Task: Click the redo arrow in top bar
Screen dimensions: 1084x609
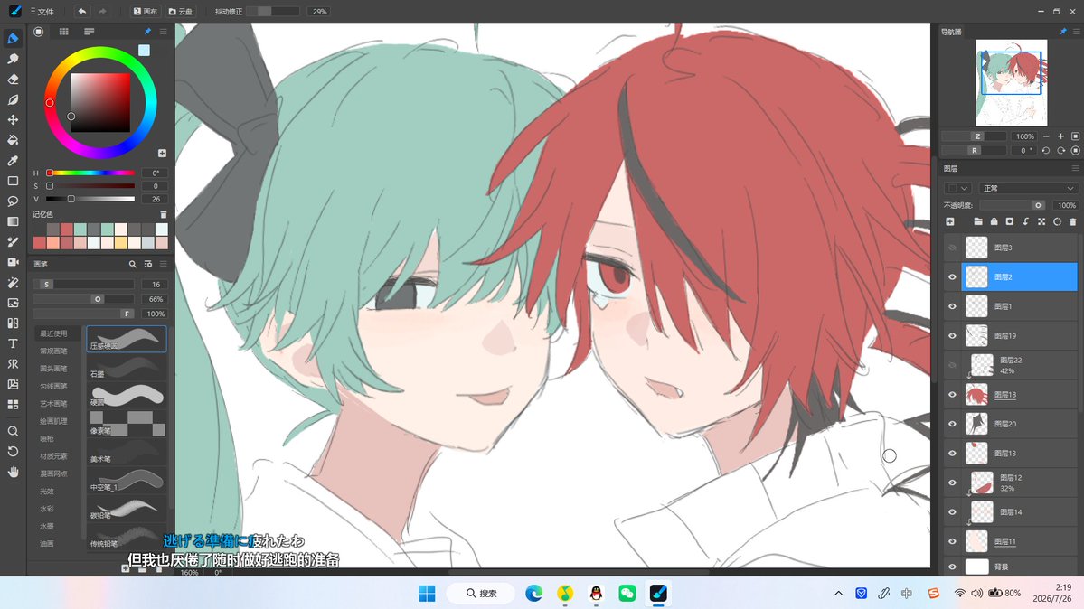Action: [x=102, y=11]
